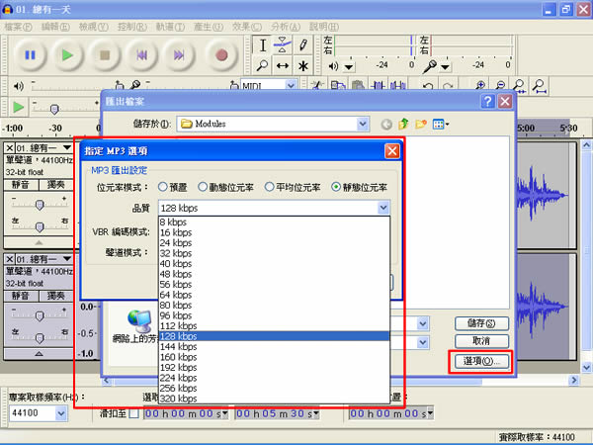Open the 檢視(V) View menu
Image resolution: width=593 pixels, height=445 pixels.
pos(94,27)
